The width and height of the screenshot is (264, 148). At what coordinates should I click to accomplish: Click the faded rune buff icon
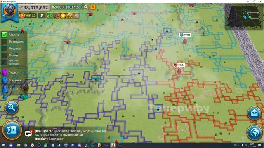76,16
